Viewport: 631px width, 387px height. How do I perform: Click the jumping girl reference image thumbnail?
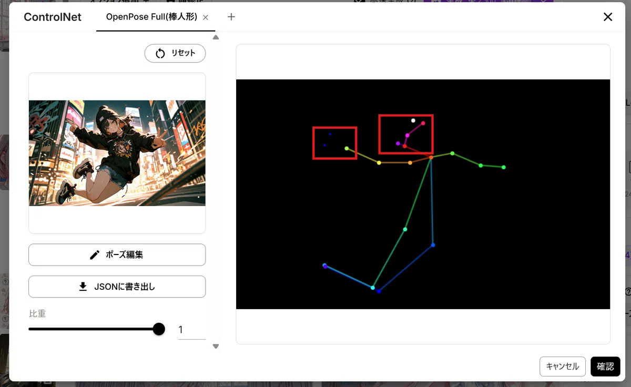coord(117,153)
